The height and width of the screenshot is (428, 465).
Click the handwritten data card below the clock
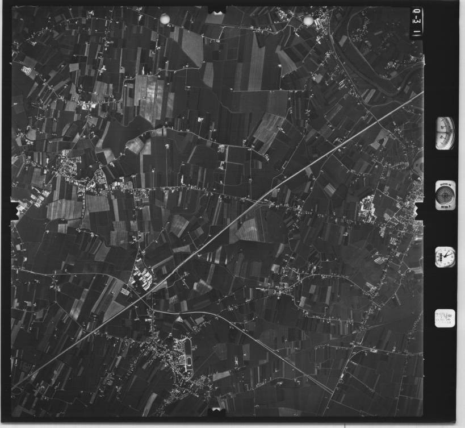click(444, 318)
